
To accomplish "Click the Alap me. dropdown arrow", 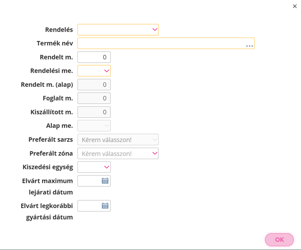I will [x=106, y=126].
